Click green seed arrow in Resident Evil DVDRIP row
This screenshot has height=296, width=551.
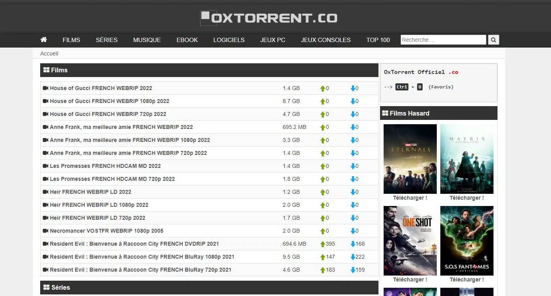click(x=323, y=244)
